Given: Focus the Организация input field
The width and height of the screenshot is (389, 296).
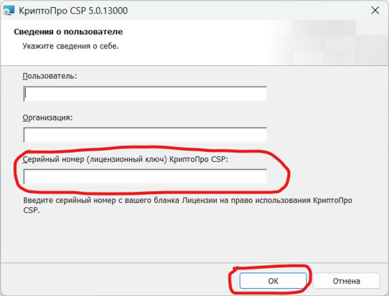Looking at the screenshot, I should [x=145, y=135].
